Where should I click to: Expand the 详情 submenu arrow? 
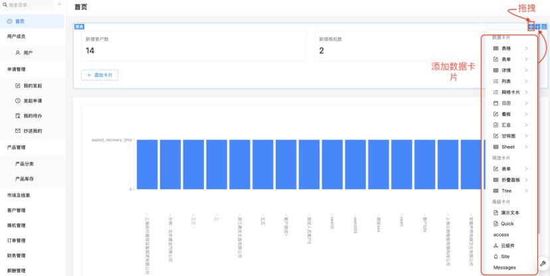point(526,70)
